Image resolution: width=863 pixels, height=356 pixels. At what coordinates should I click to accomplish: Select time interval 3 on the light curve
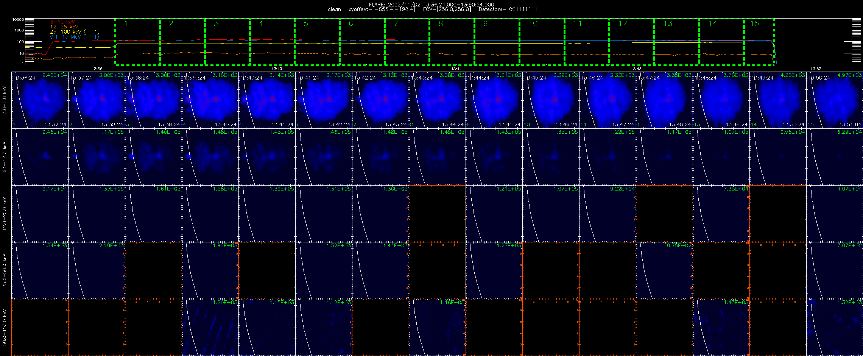pyautogui.click(x=227, y=41)
